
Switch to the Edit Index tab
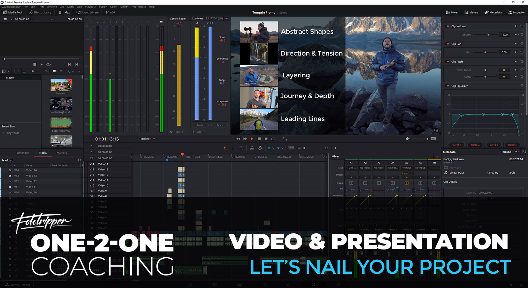pos(23,153)
